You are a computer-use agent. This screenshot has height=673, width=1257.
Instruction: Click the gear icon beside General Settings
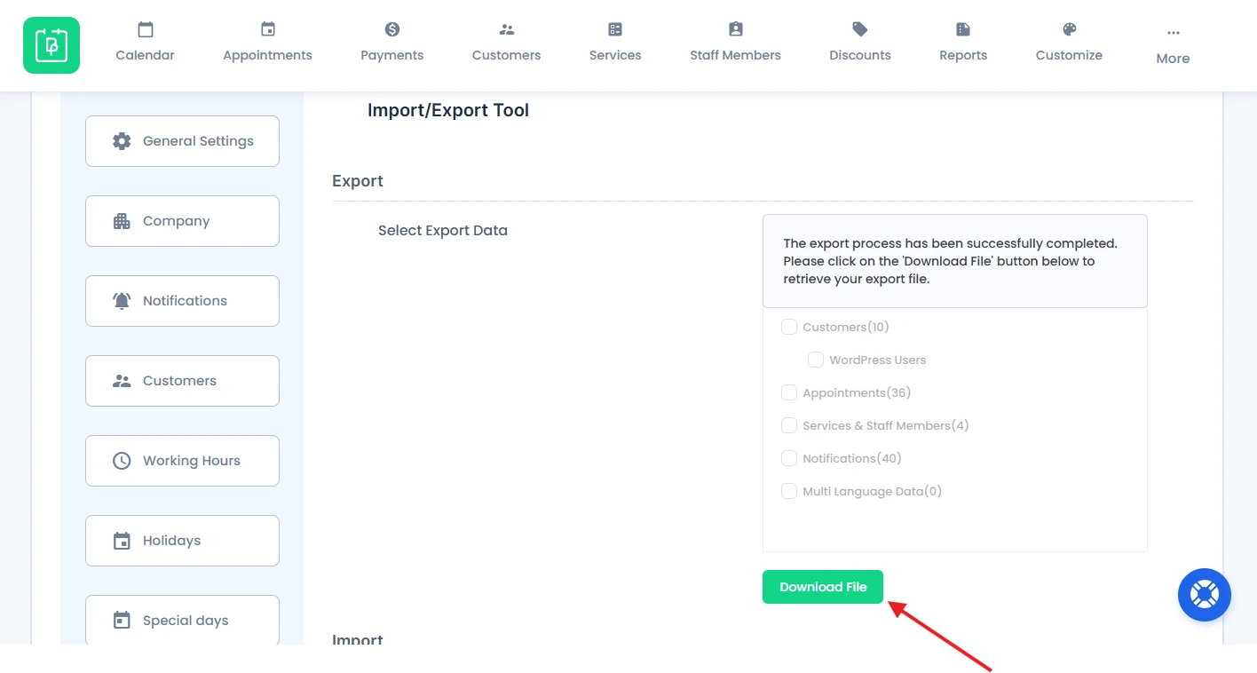coord(122,141)
